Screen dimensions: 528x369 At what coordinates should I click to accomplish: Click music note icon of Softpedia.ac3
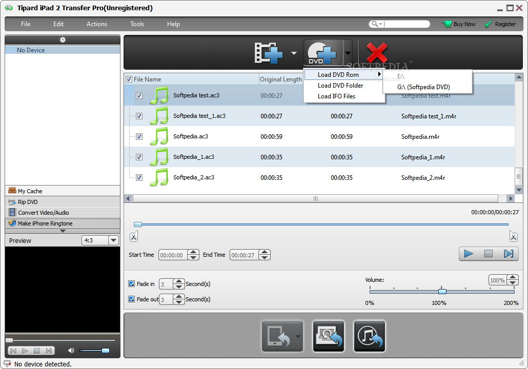[159, 136]
